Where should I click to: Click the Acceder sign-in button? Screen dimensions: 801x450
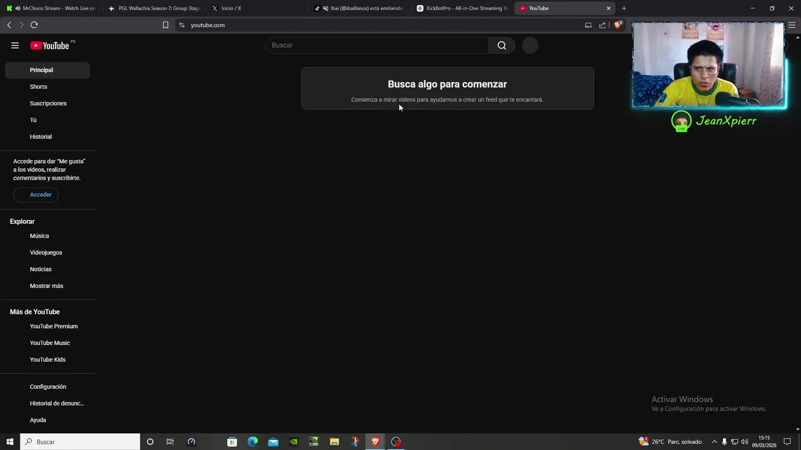pos(36,194)
